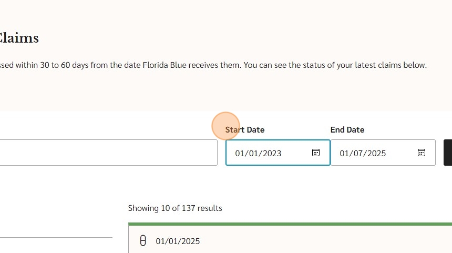Click the empty search box beside Start Date
This screenshot has width=452, height=253.
tap(108, 153)
